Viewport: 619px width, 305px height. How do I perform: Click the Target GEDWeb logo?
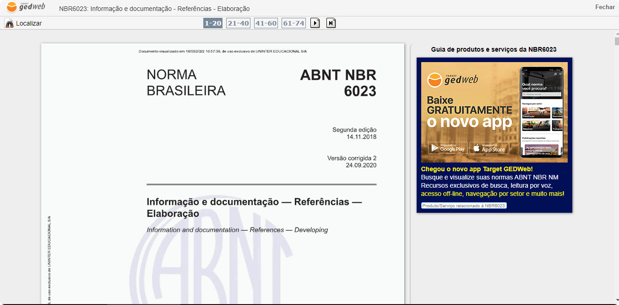click(25, 7)
